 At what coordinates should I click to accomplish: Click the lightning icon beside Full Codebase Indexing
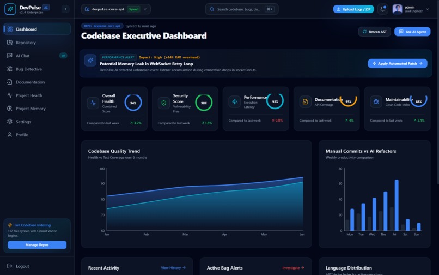[x=10, y=225]
